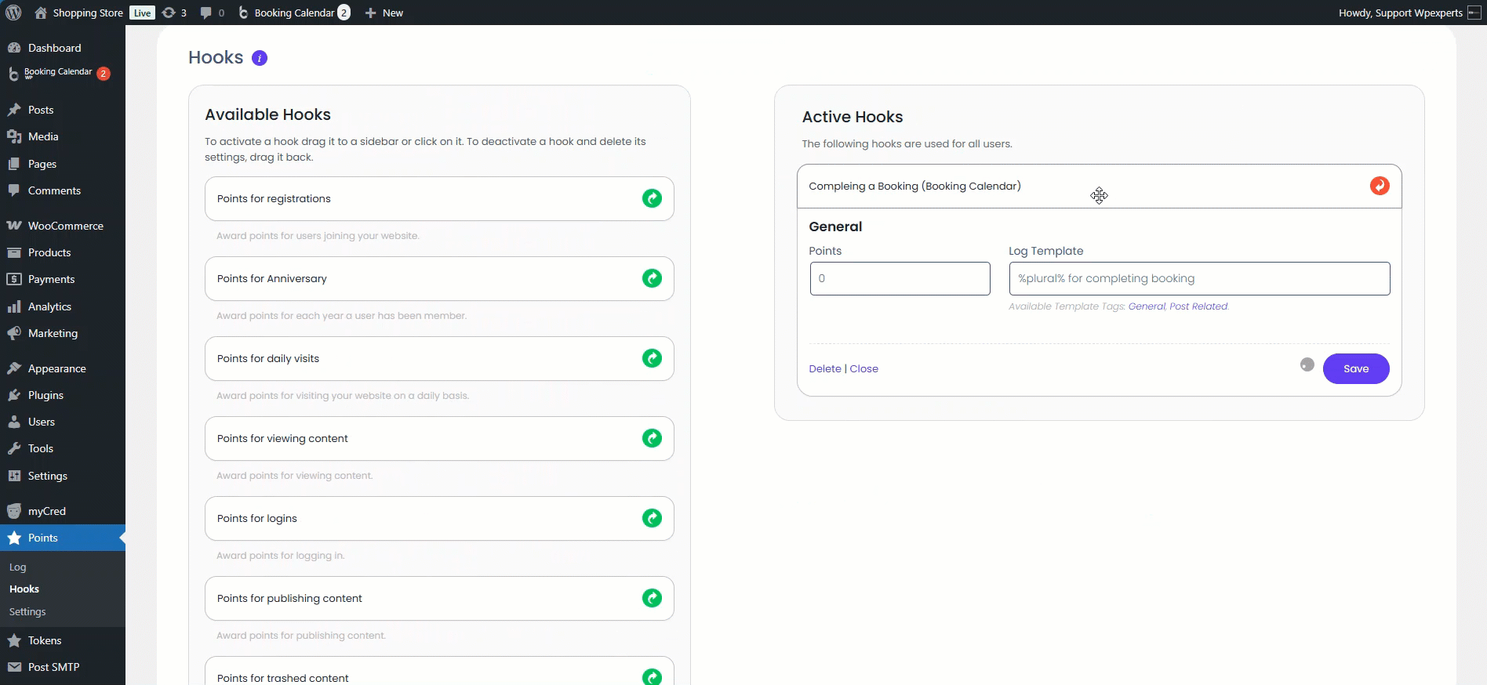1487x685 pixels.
Task: Click the Close link in hook settings
Action: 863,368
